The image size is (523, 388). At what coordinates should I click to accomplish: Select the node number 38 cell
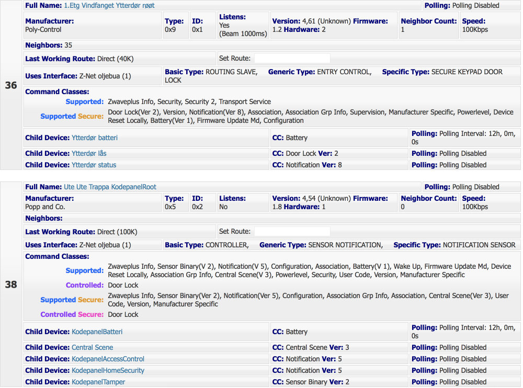tap(11, 285)
